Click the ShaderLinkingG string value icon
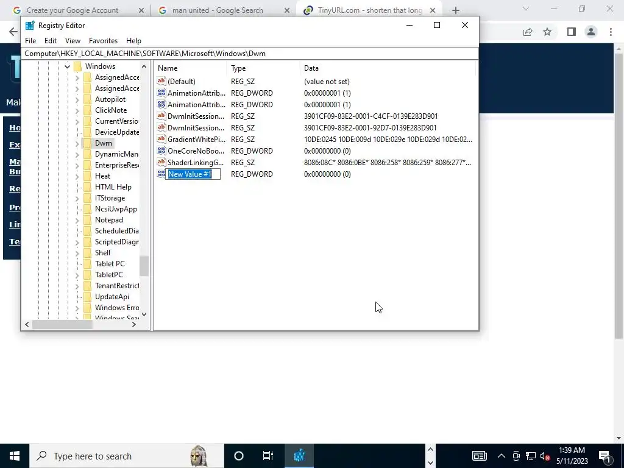 click(x=161, y=162)
